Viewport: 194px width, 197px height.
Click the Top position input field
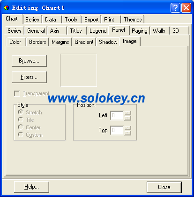117,130
